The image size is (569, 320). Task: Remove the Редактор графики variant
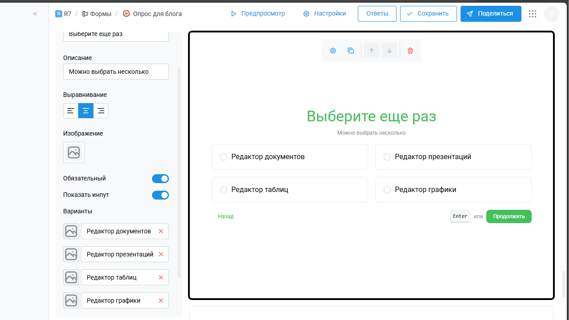pyautogui.click(x=161, y=300)
